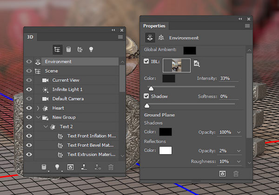279x195 pixels.
Task: Open the 3D panel flyout menu
Action: point(120,37)
